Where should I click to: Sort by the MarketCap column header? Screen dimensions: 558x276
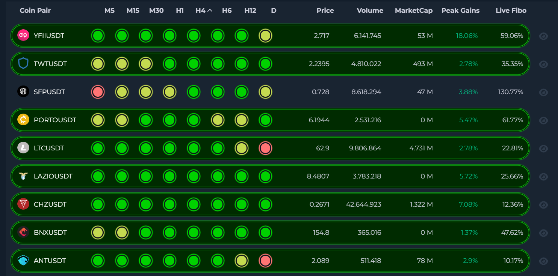point(414,10)
